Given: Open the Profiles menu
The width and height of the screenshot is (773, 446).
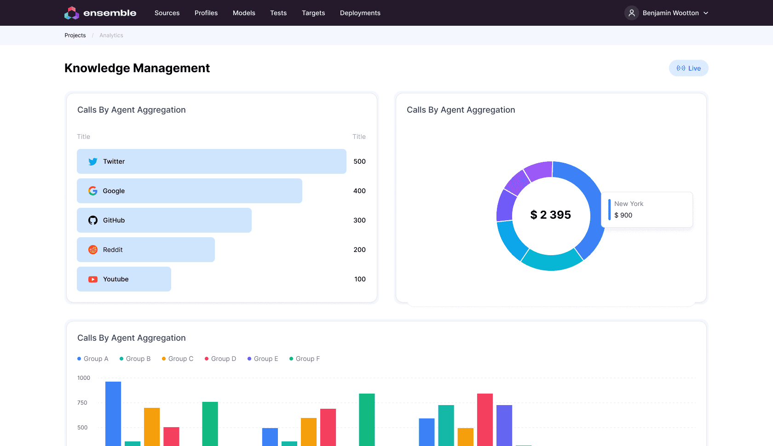Looking at the screenshot, I should pos(206,13).
